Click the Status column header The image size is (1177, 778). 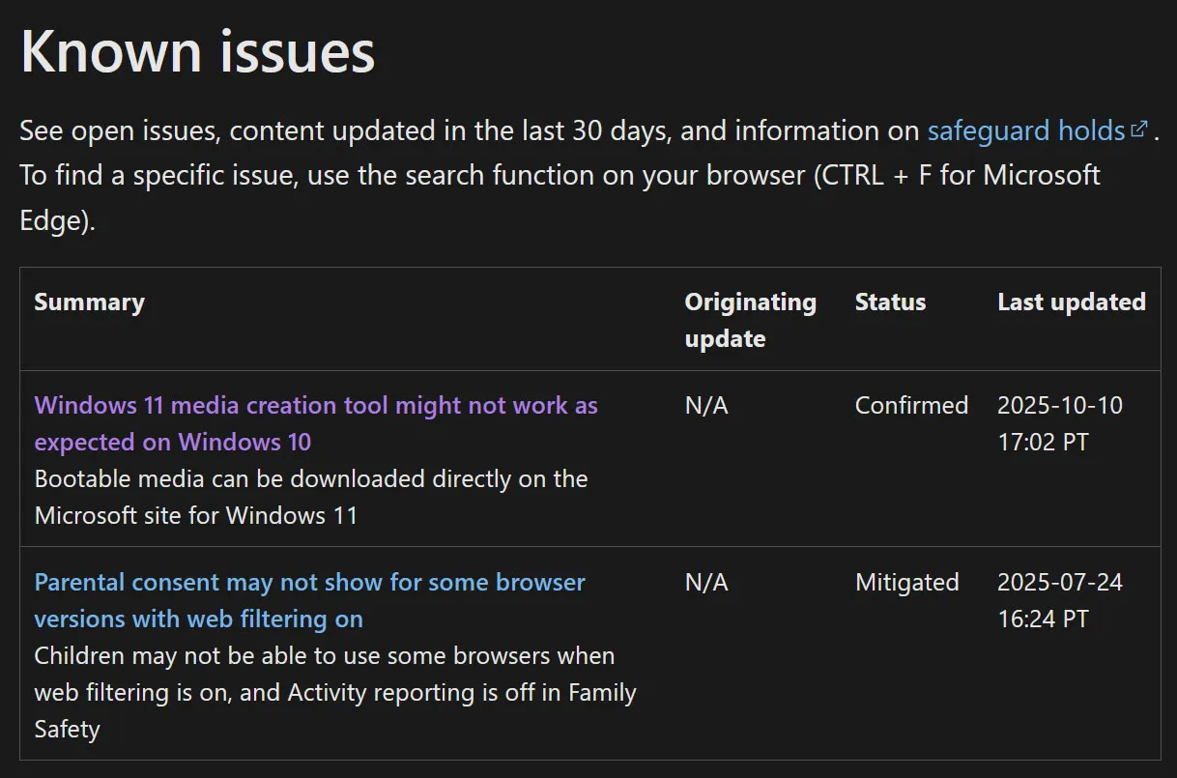[x=890, y=303]
